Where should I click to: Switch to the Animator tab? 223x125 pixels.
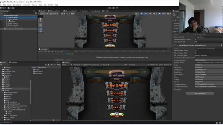tap(84, 11)
